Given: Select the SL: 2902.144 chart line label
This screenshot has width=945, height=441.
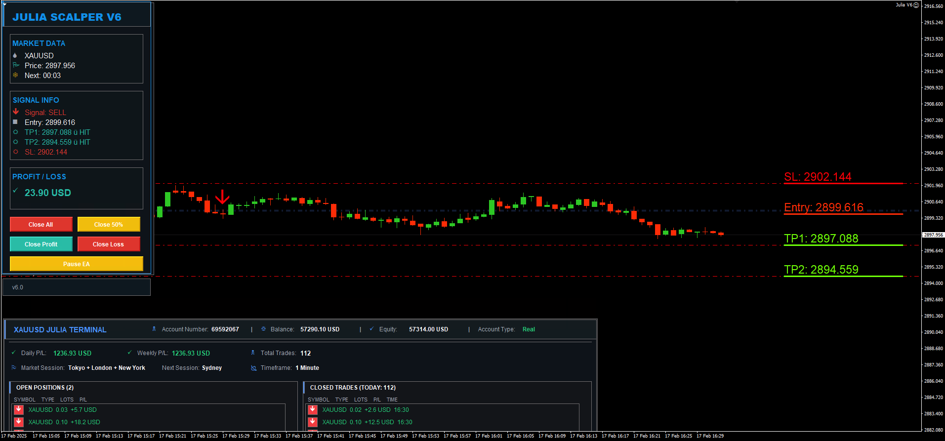Looking at the screenshot, I should 818,177.
